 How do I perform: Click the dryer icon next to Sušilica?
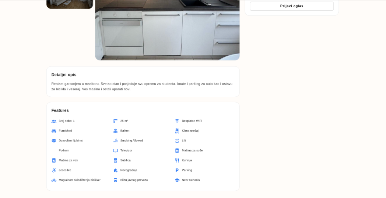click(115, 161)
